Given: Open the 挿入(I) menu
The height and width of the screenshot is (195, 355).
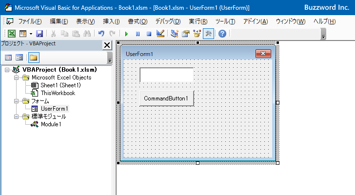Looking at the screenshot, I should tap(111, 21).
